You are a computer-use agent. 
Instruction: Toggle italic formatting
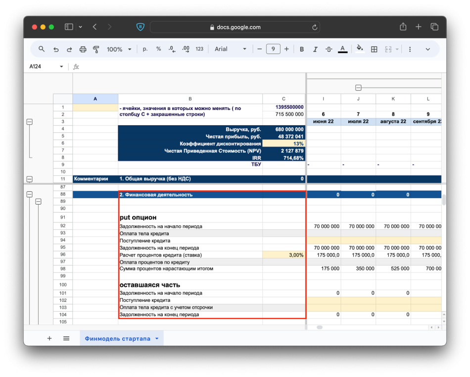tap(315, 49)
